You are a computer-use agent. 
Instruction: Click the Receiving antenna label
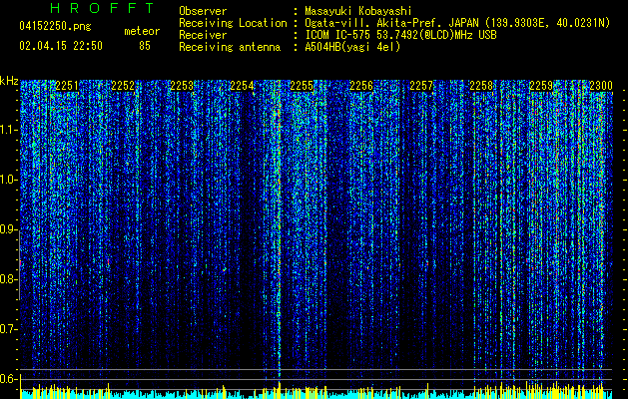pos(230,47)
